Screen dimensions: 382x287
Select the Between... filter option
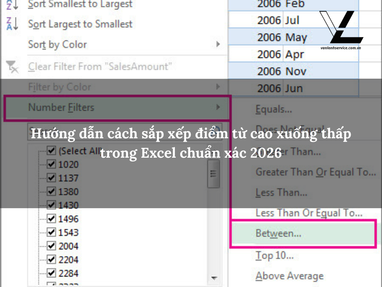[303, 234]
